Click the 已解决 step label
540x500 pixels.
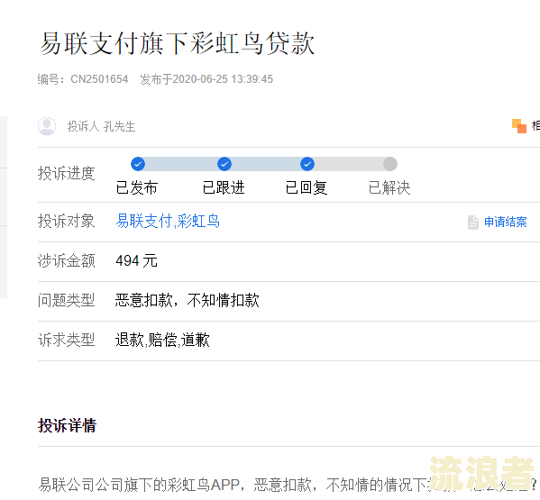tap(389, 187)
